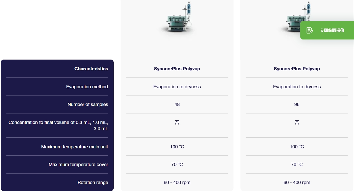Click the Maximum temperature cover label
Viewport: 354px width, 191px height.
click(x=78, y=165)
